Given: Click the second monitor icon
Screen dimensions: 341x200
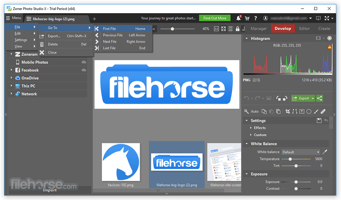Looking at the screenshot, I should tap(318, 19).
